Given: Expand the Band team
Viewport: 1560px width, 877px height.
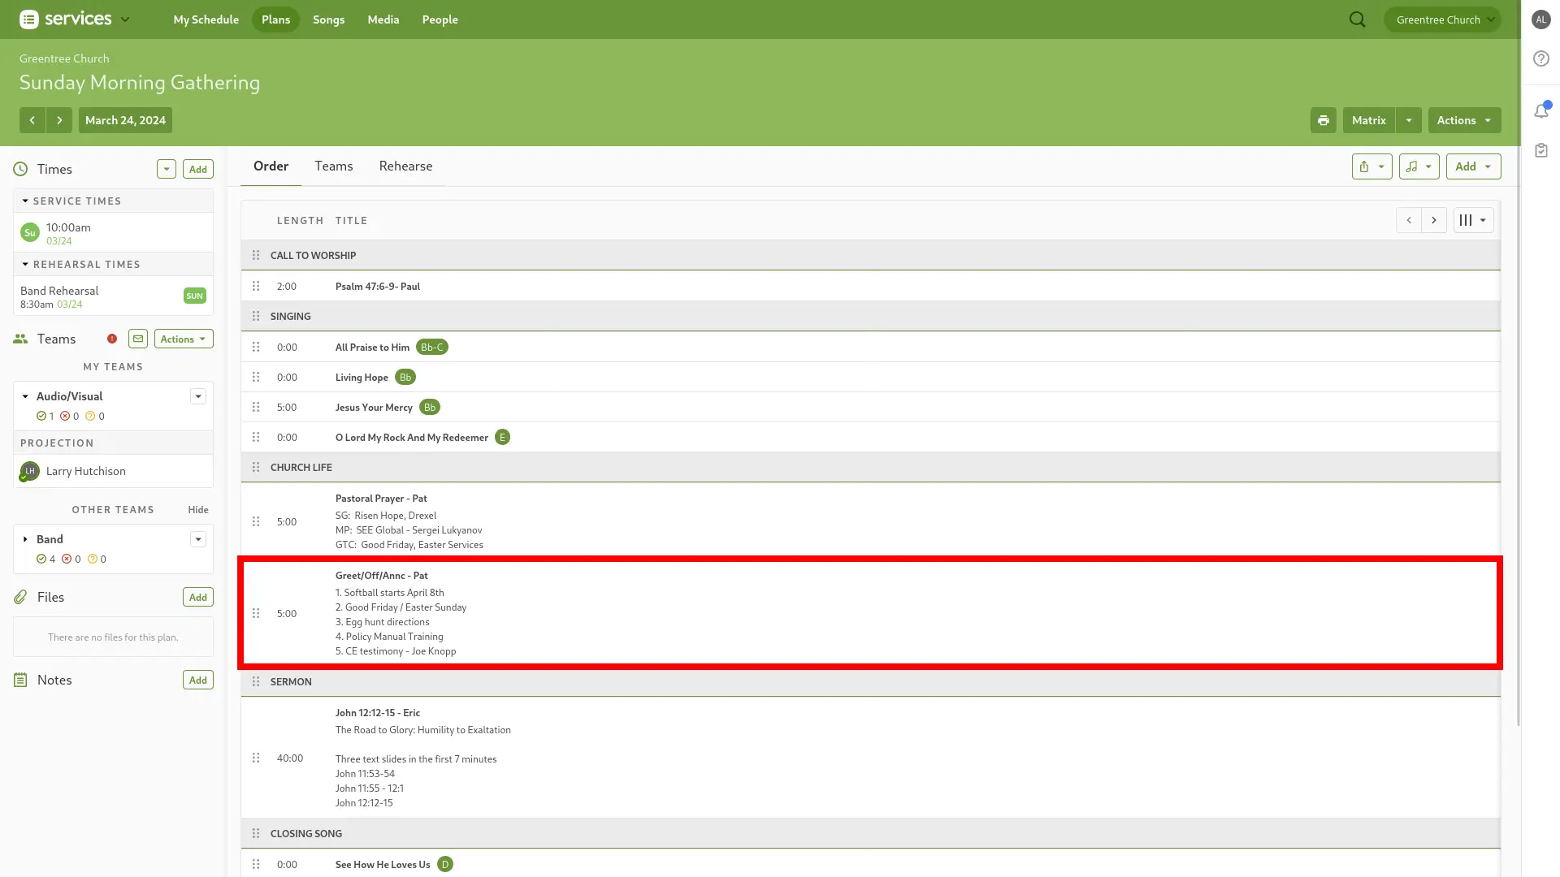Looking at the screenshot, I should pyautogui.click(x=25, y=539).
